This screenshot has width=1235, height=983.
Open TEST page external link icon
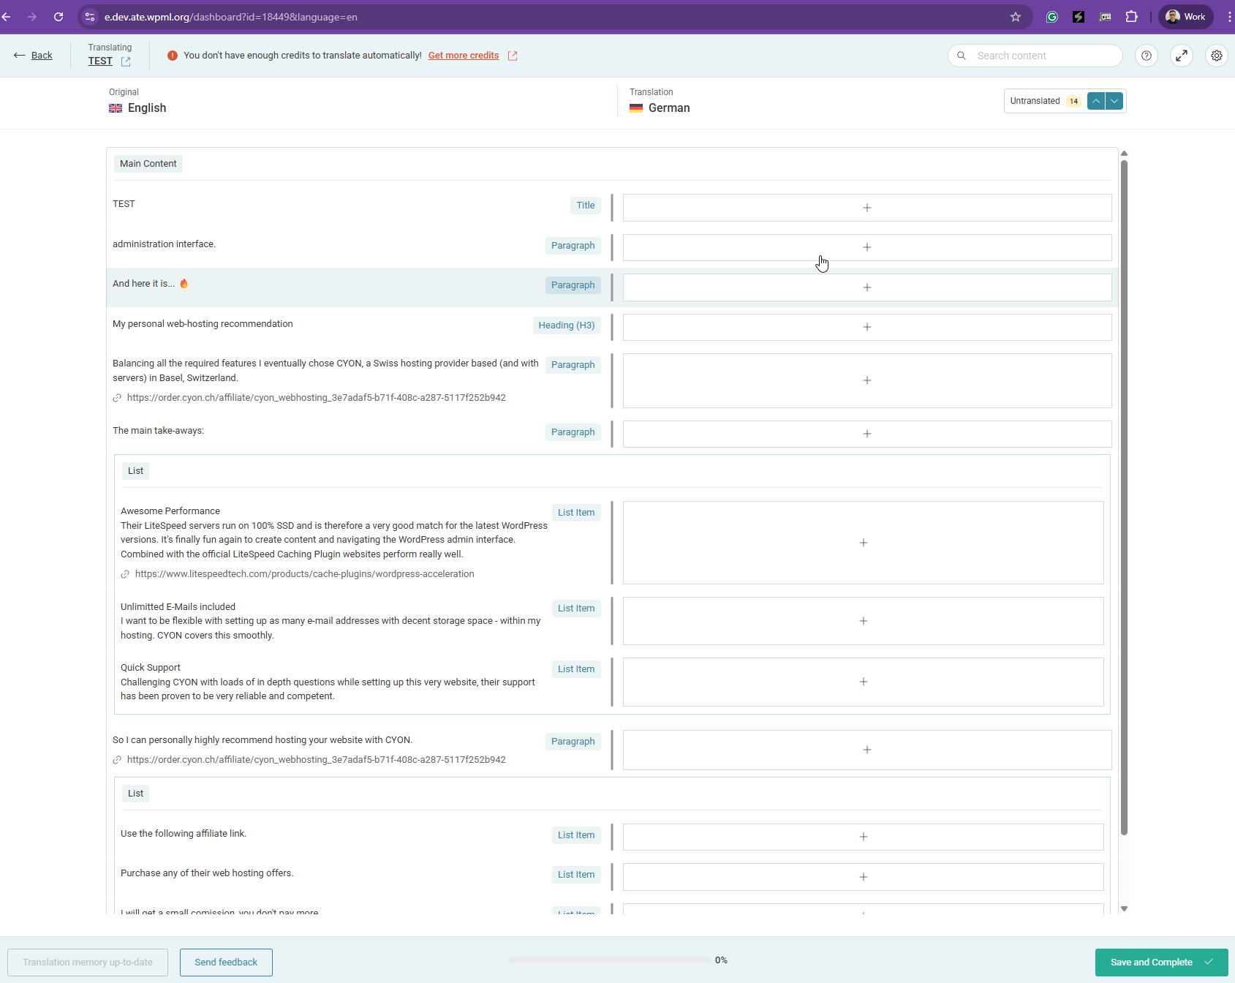click(x=126, y=61)
